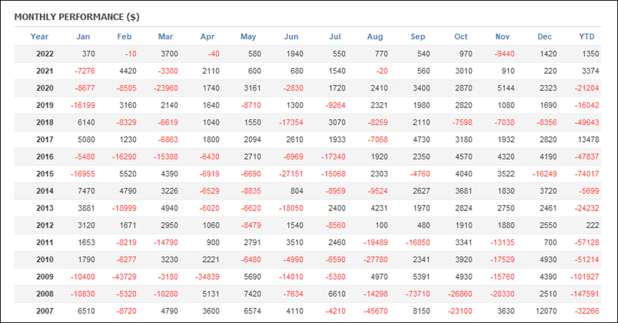Click the 2017 August value -7068
The width and height of the screenshot is (618, 323).
point(378,139)
